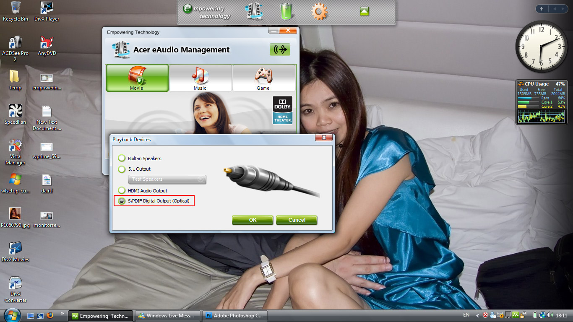Viewport: 573px width, 322px height.
Task: Select HDMI Audio Output option
Action: (122, 191)
